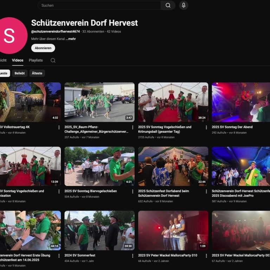Viewport: 270px width, 270px height.
Task: Open options menu for Volkstrauertag 4K video
Action: point(59,127)
